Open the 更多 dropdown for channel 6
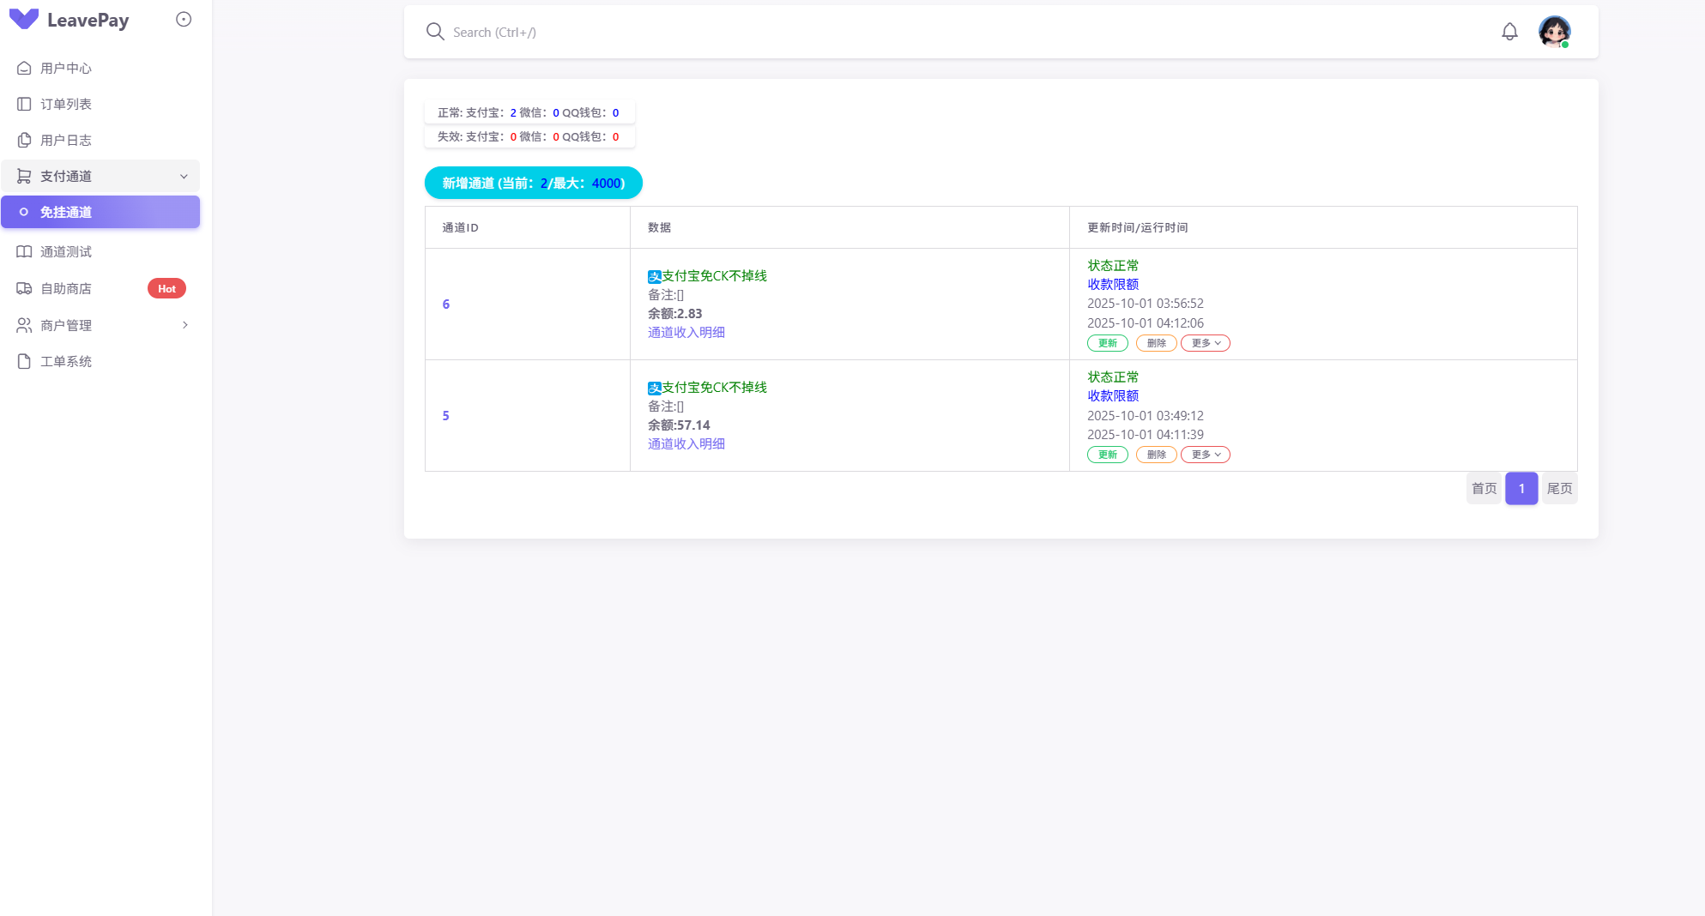 pos(1205,343)
